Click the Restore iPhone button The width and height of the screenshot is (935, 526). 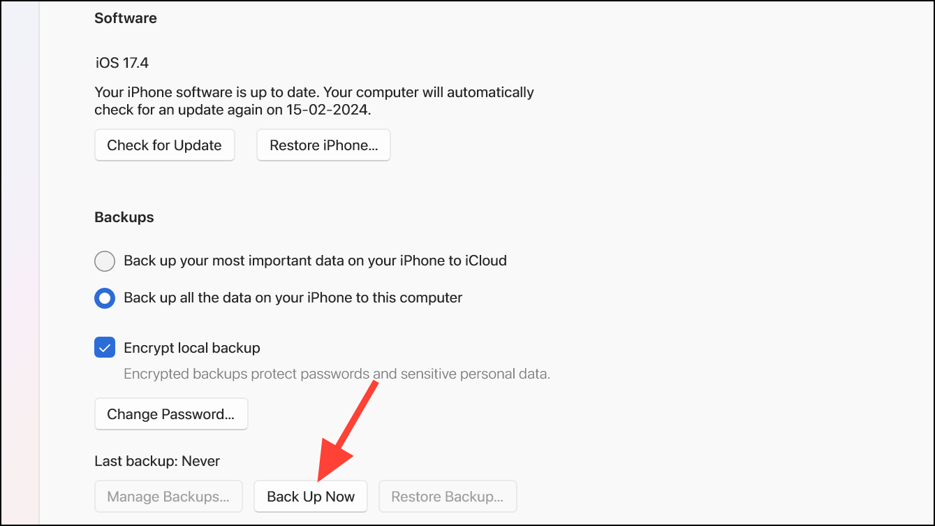pos(323,145)
